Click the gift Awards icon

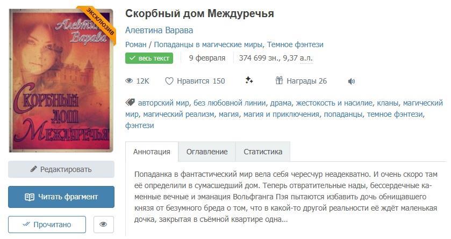[279, 81]
